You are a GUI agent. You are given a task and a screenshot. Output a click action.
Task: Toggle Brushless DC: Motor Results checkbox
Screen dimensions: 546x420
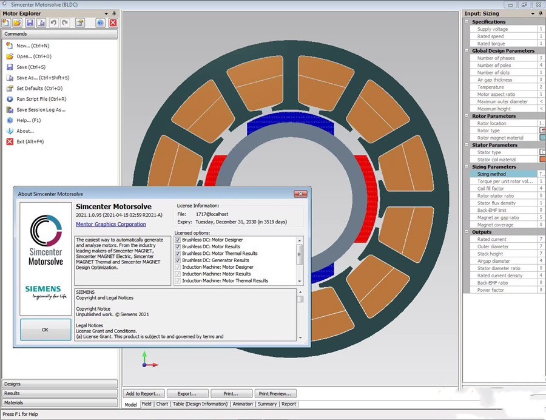[x=178, y=246]
